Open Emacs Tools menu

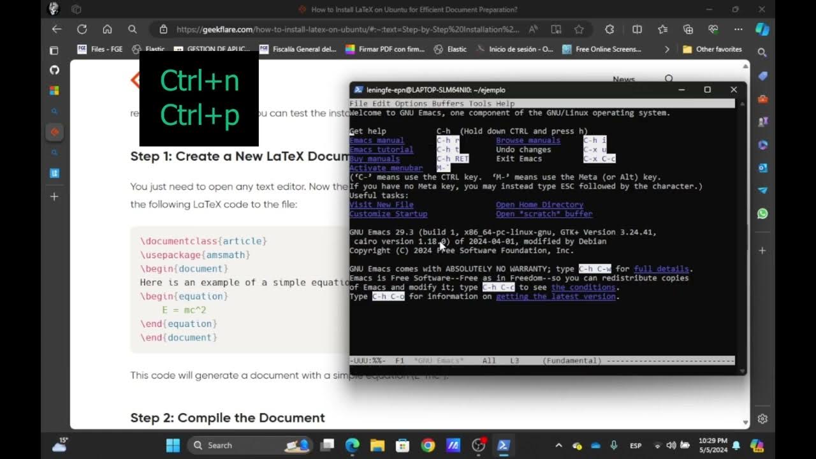point(480,103)
